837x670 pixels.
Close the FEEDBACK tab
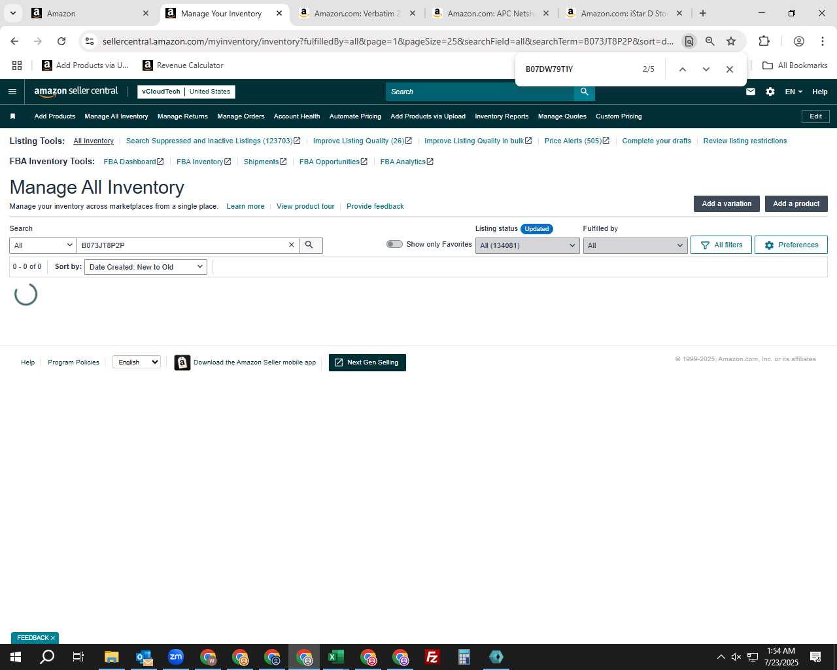tap(53, 638)
